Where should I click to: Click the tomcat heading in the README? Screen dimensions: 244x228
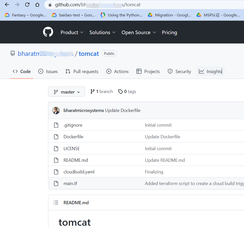coord(74,222)
